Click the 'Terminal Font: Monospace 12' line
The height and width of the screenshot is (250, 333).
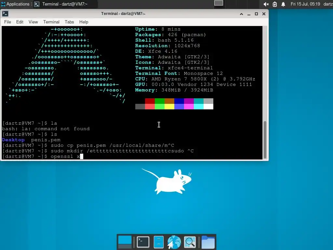click(179, 73)
